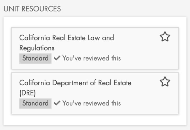Select the Standard badge under the DRE resource
This screenshot has height=130, width=190.
click(35, 103)
